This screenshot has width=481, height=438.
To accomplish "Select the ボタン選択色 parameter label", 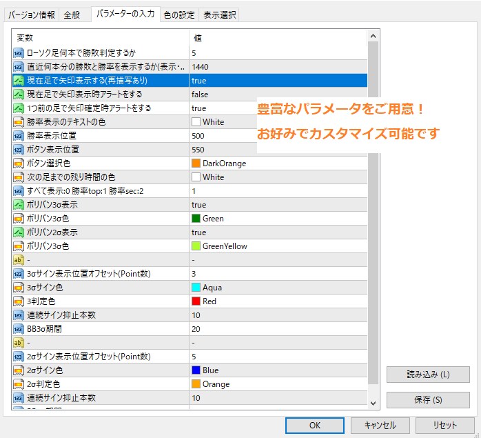I will pos(49,163).
